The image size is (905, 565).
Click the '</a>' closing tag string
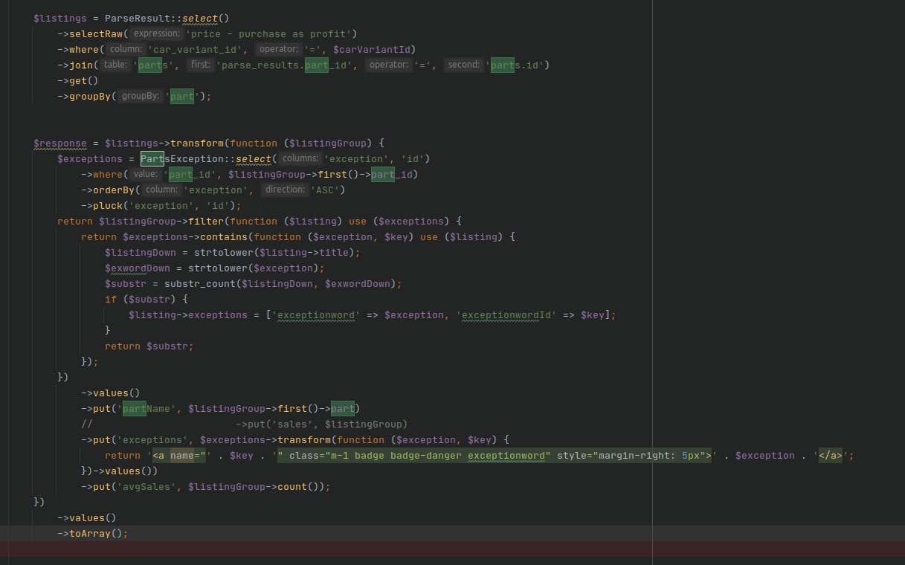[x=831, y=455]
